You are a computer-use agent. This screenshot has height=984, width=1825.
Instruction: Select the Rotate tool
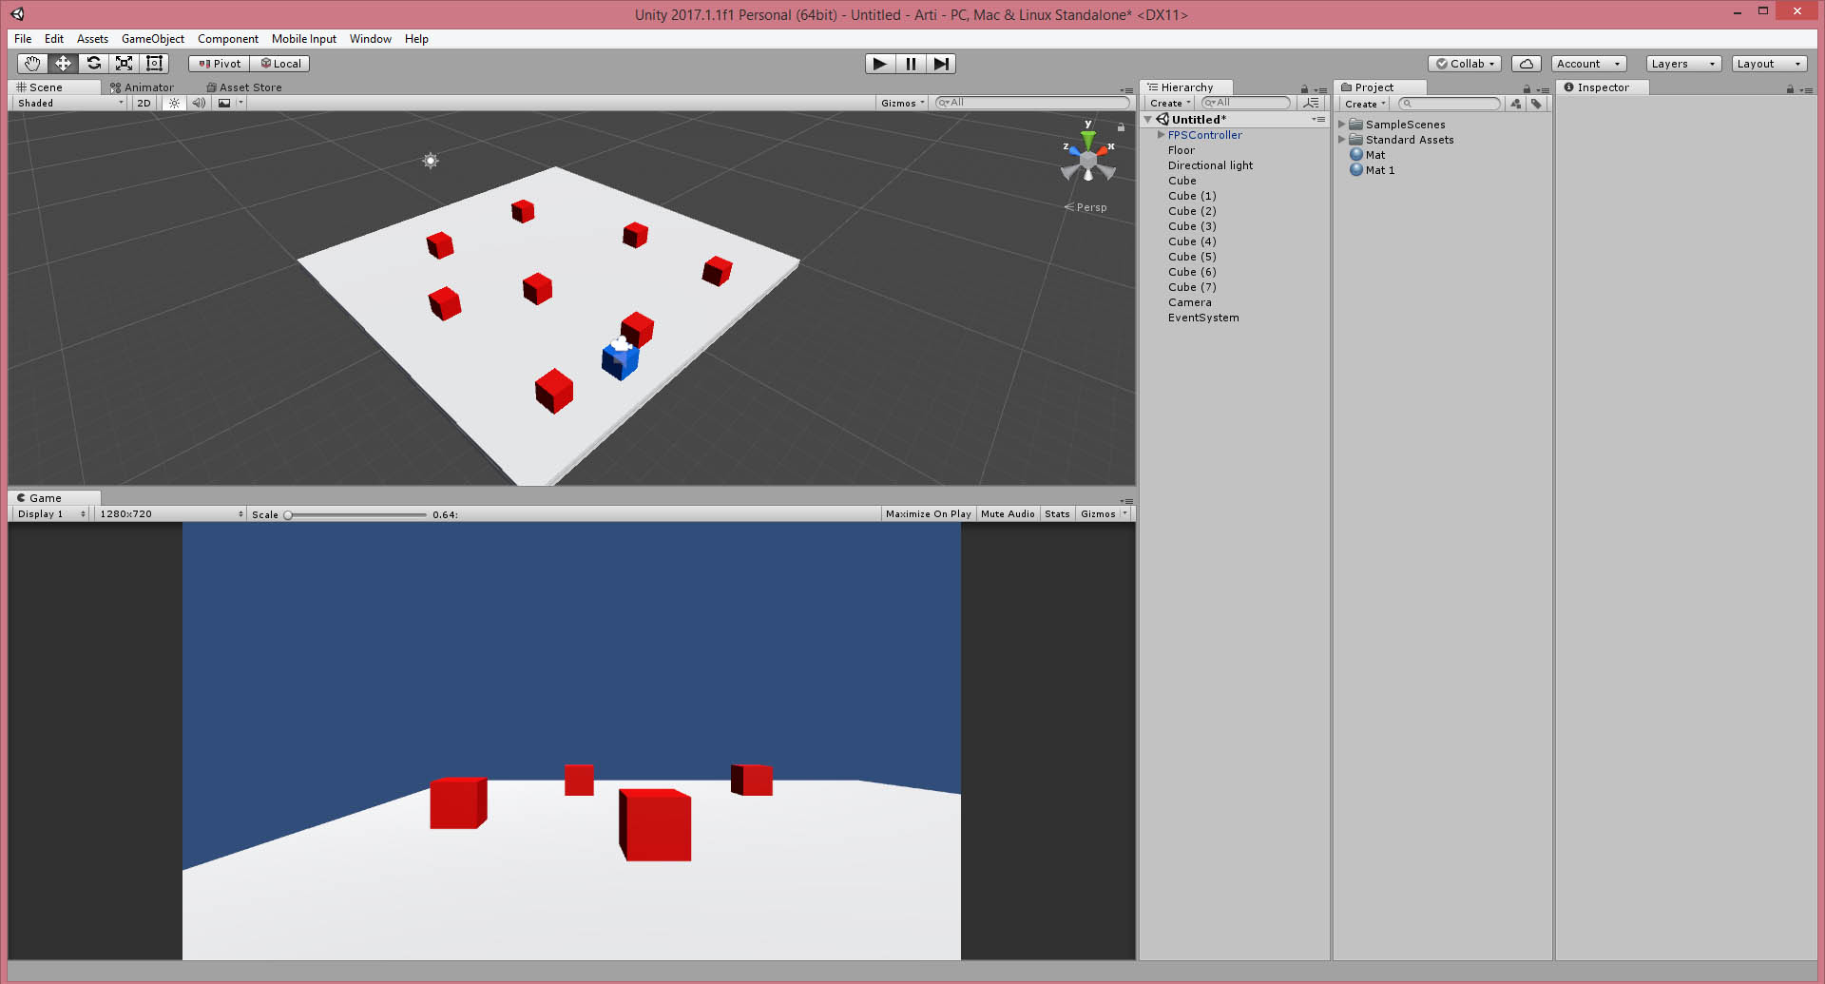(93, 64)
